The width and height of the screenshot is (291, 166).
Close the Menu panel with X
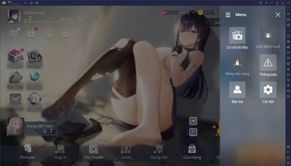[x=278, y=15]
